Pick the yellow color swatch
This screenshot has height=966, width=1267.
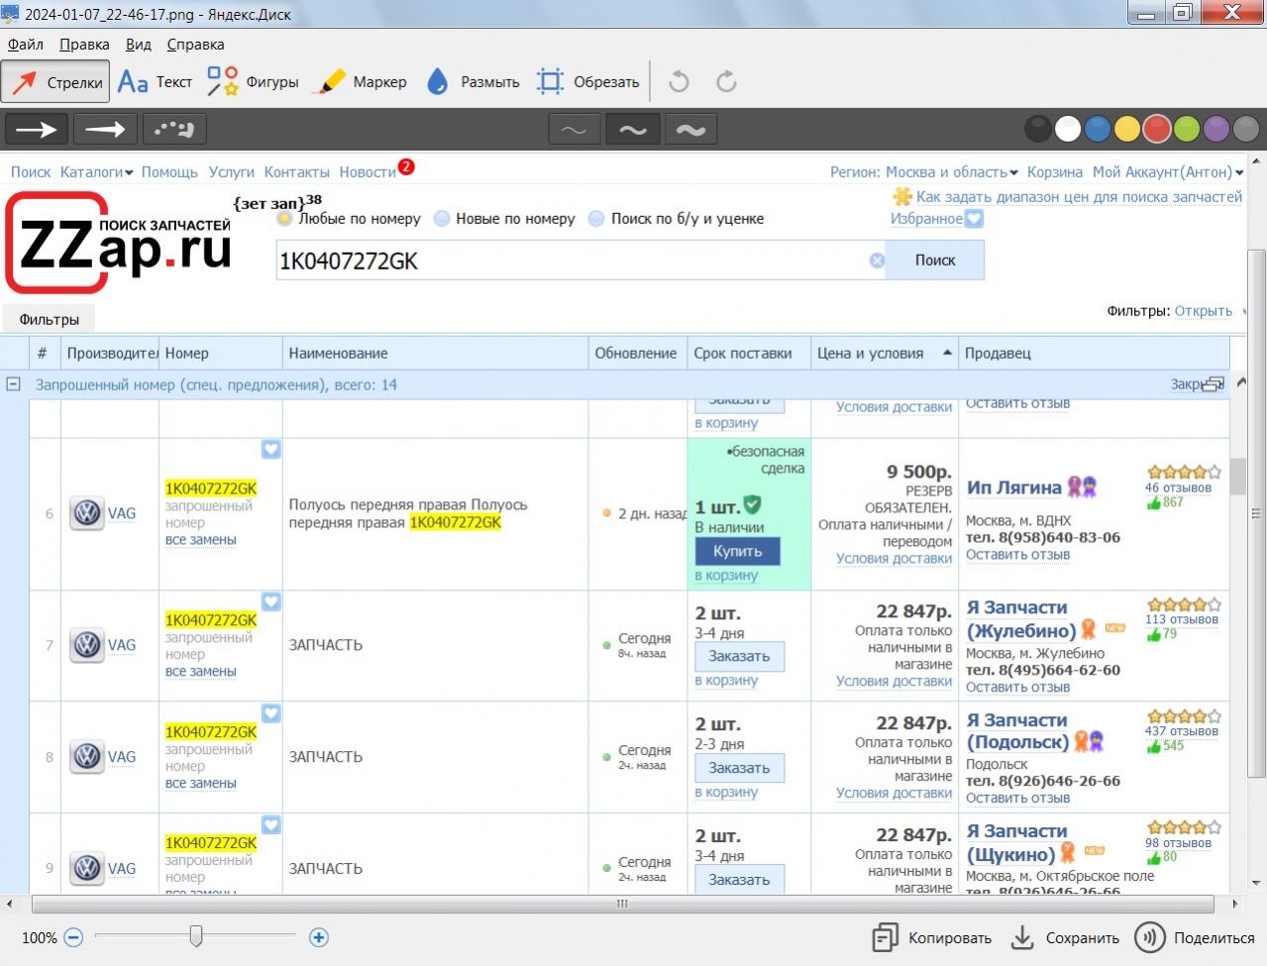tap(1127, 129)
